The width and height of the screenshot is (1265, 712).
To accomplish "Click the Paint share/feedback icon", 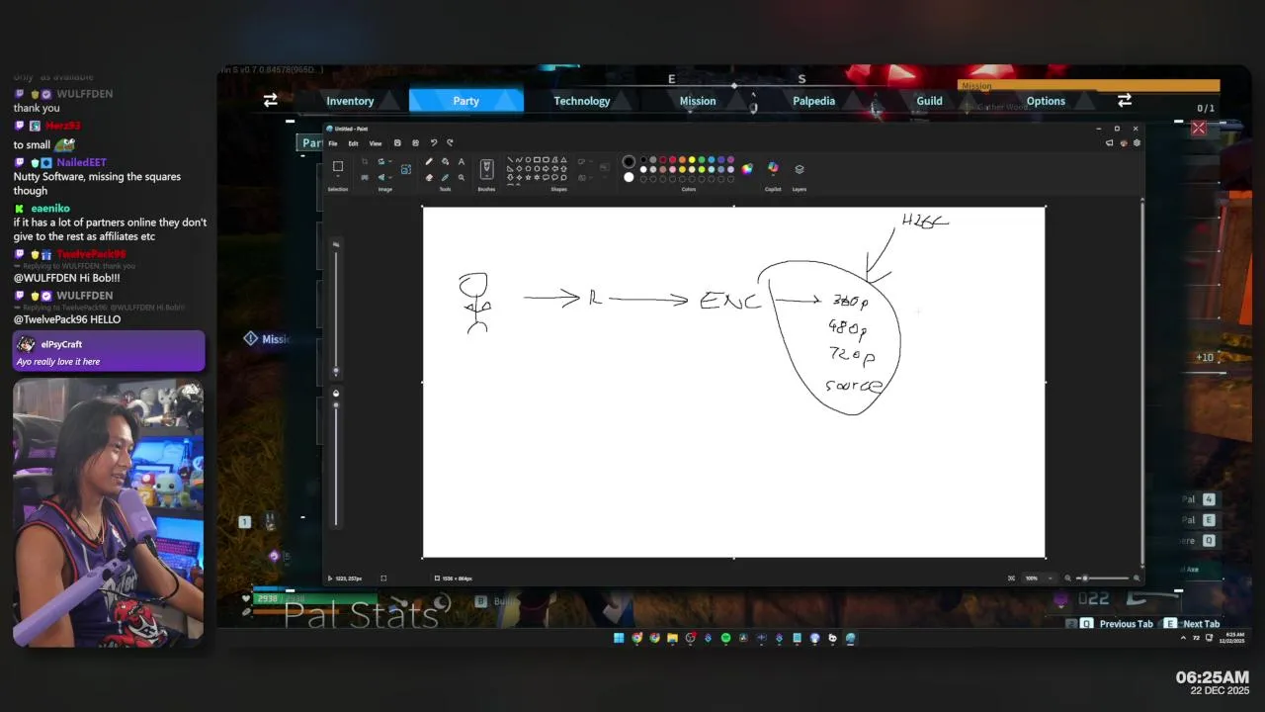I will 1109,142.
